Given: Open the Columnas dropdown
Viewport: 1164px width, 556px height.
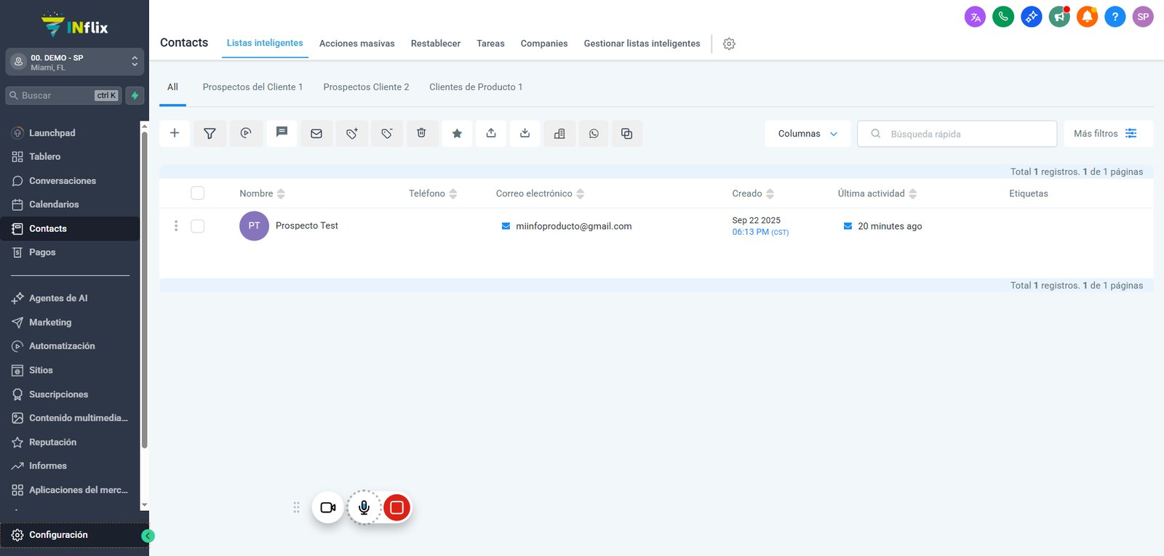Looking at the screenshot, I should pos(808,134).
